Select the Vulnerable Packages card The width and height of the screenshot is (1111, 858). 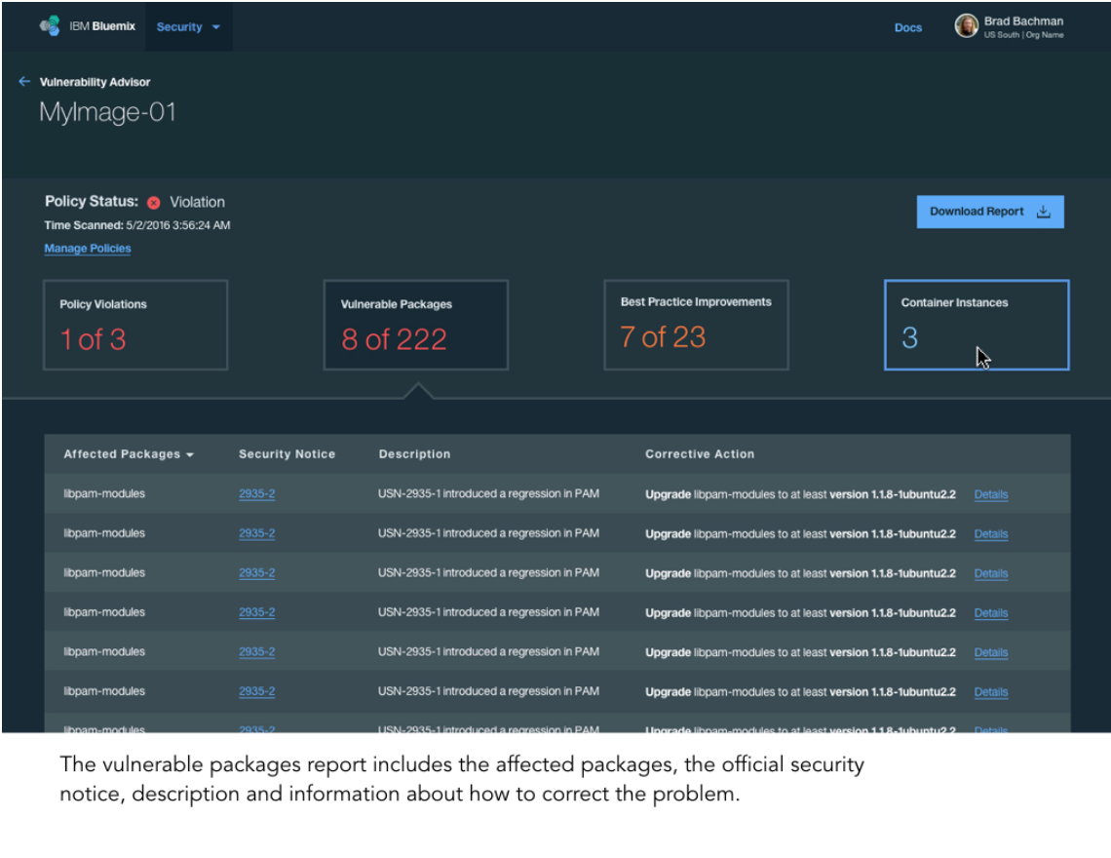click(416, 325)
